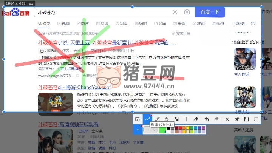Save the screenshot to file
Viewport: 272px width, 153px height.
[x=246, y=119]
